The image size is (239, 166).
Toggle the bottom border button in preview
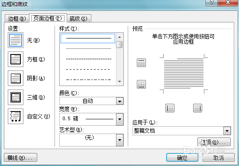141,84
